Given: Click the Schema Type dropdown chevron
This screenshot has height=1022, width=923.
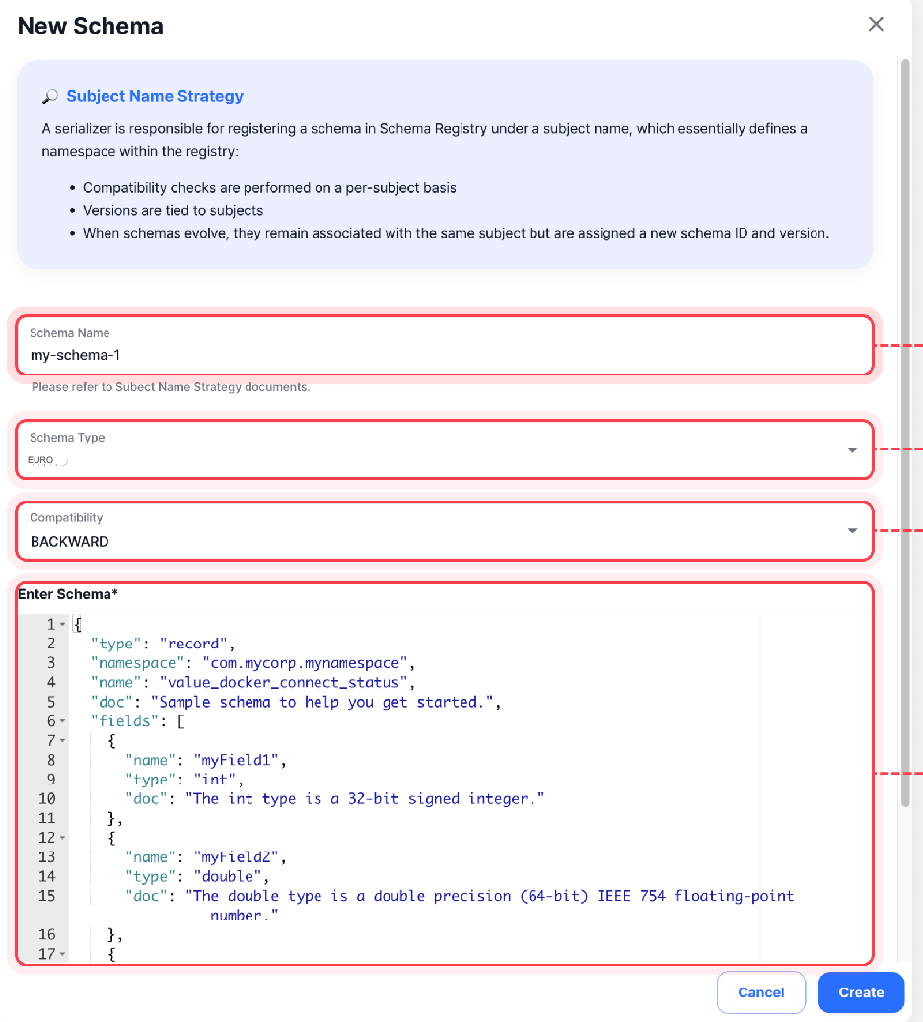Looking at the screenshot, I should (x=851, y=449).
